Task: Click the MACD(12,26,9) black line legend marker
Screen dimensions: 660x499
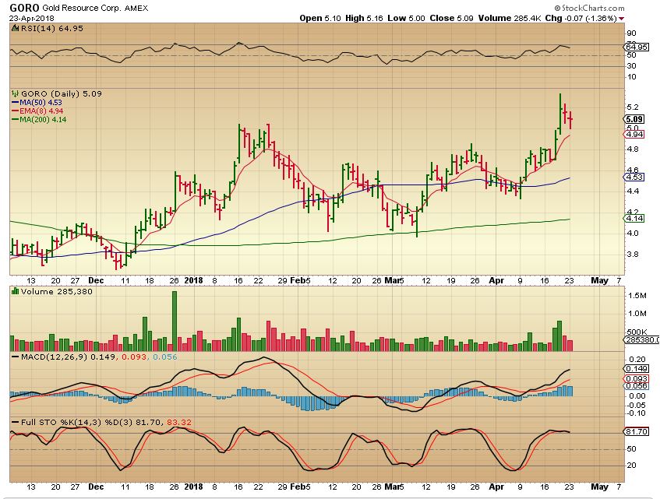Action: pos(16,357)
